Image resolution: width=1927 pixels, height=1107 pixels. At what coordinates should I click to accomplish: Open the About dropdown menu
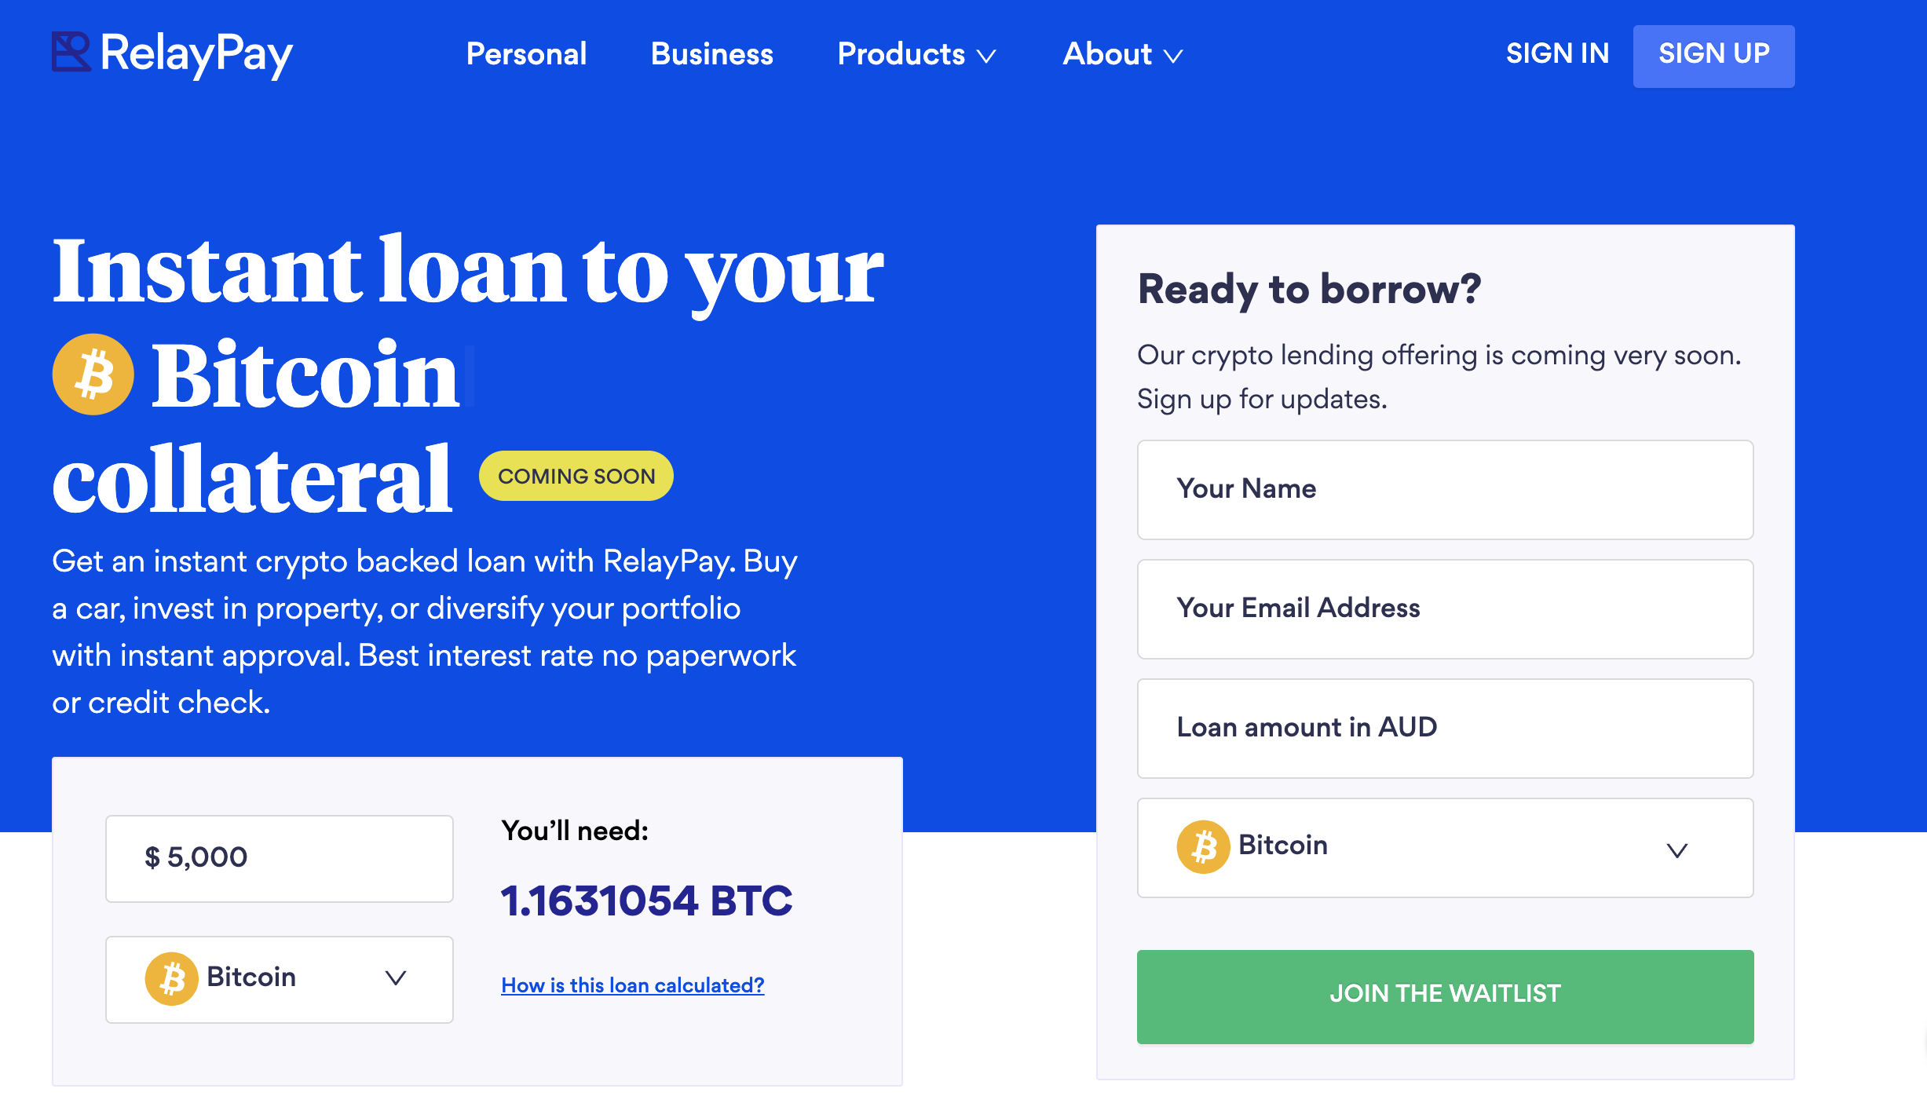click(x=1106, y=54)
